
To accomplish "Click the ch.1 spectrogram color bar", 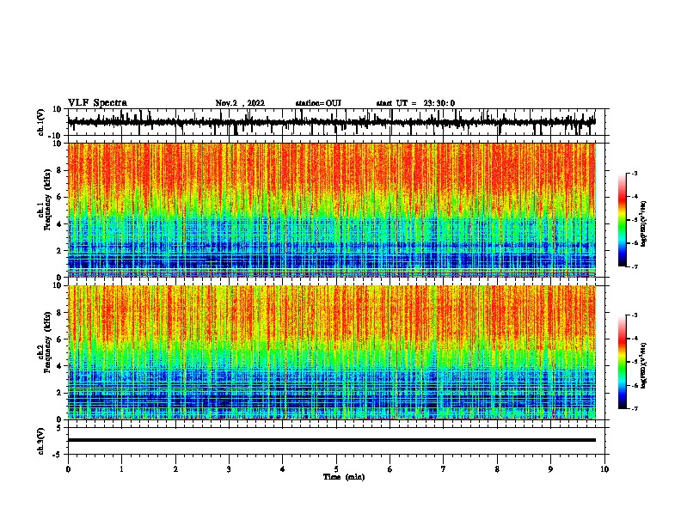I will click(623, 220).
